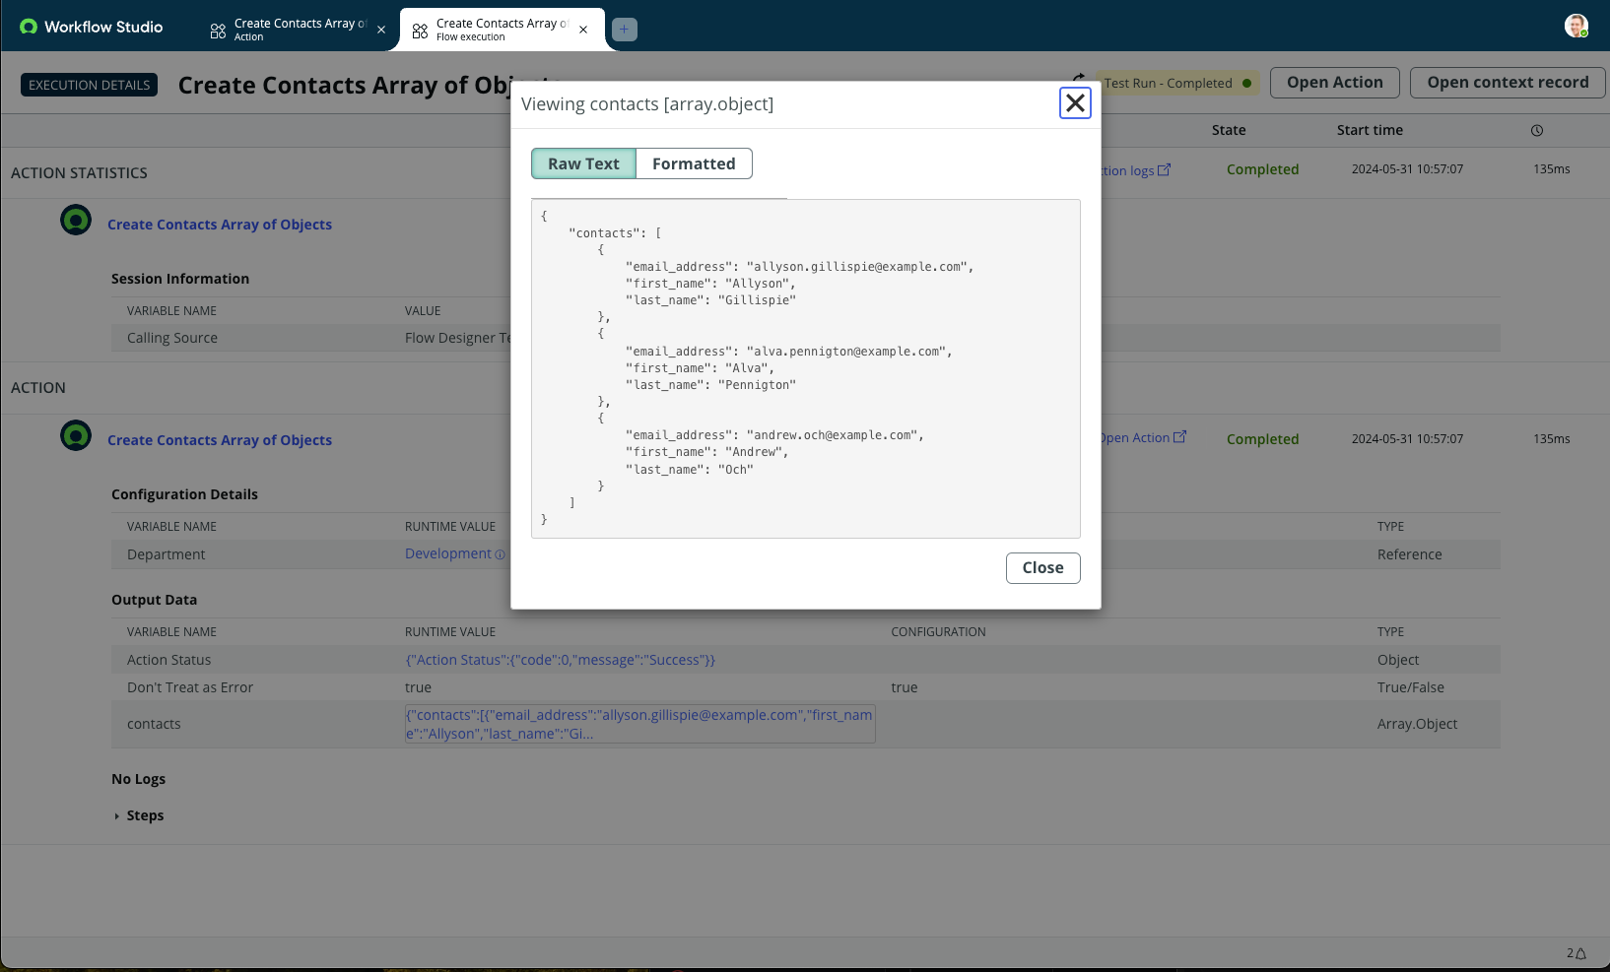Click the Reference type cell
Screen dimensions: 1610x972
pos(1409,554)
